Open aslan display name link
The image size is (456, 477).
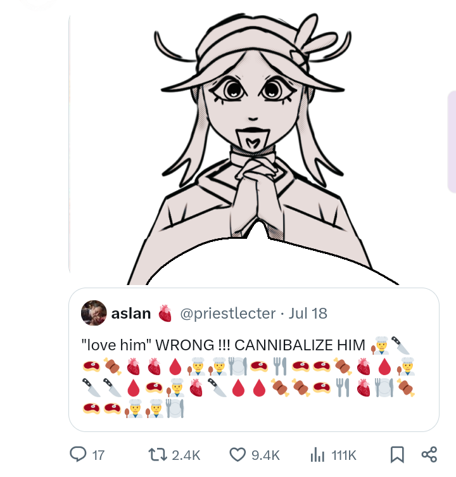(x=131, y=313)
